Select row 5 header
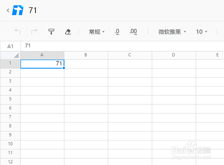 click(10, 100)
